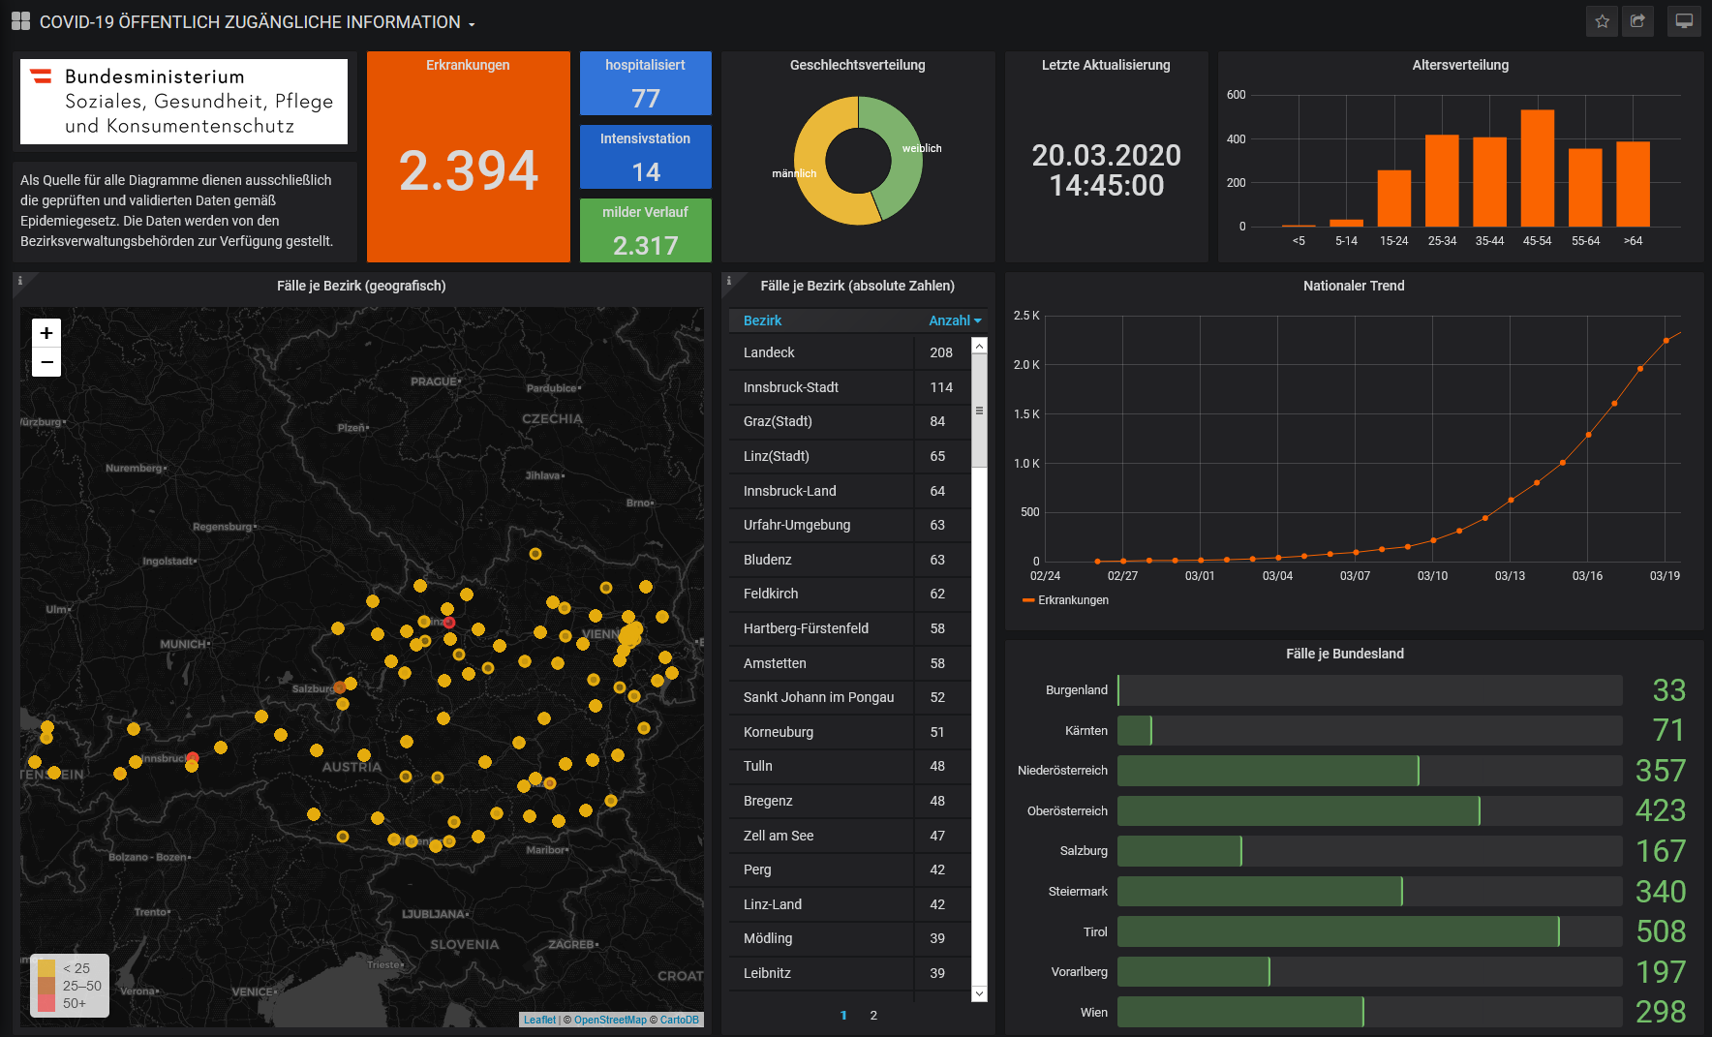Select the Urfahr-Umgebung row
Viewport: 1712px width, 1037px height.
(x=849, y=525)
